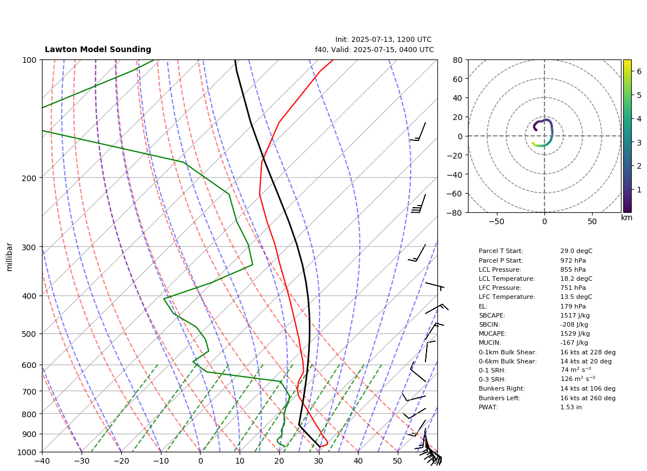Click the '800' pressure tick label

pos(29,414)
